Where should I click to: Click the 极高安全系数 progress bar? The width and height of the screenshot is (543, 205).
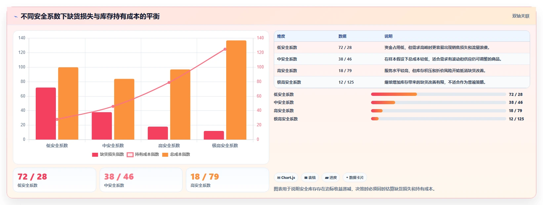pyautogui.click(x=439, y=119)
